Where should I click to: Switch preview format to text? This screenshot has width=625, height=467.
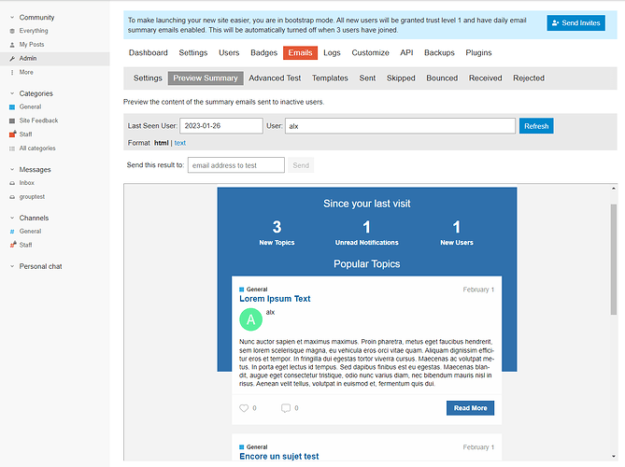point(179,143)
